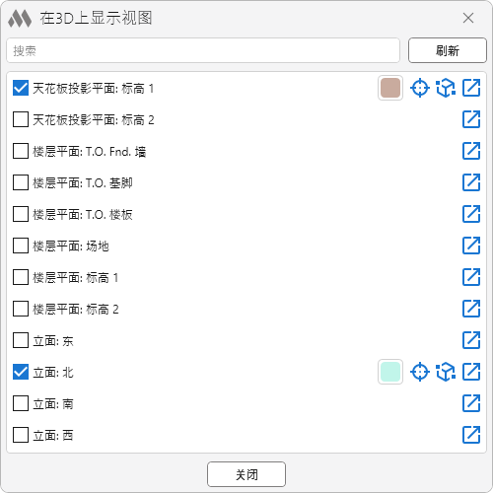Open 楼层平面: T.O. 基脚 view via arrow icon
The width and height of the screenshot is (493, 493).
471,182
